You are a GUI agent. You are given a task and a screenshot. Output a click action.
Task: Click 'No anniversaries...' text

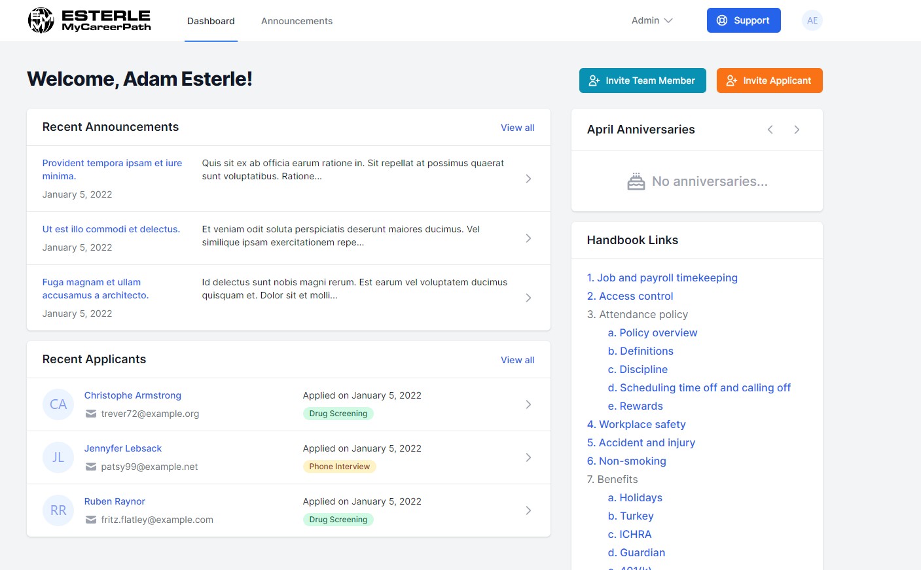[710, 181]
